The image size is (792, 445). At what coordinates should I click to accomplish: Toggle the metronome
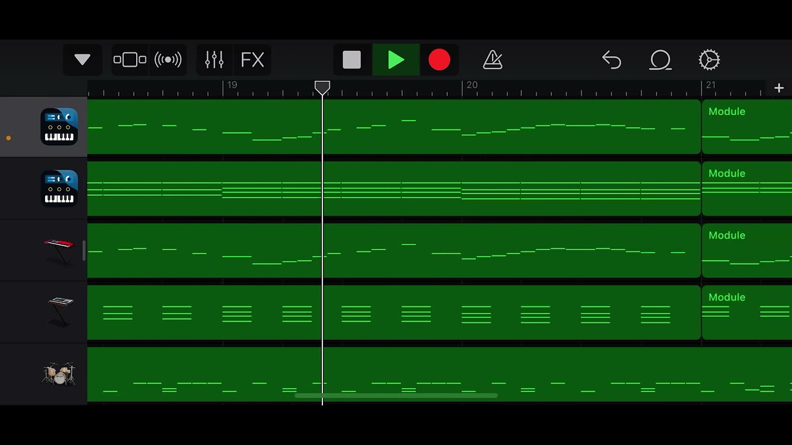coord(493,60)
